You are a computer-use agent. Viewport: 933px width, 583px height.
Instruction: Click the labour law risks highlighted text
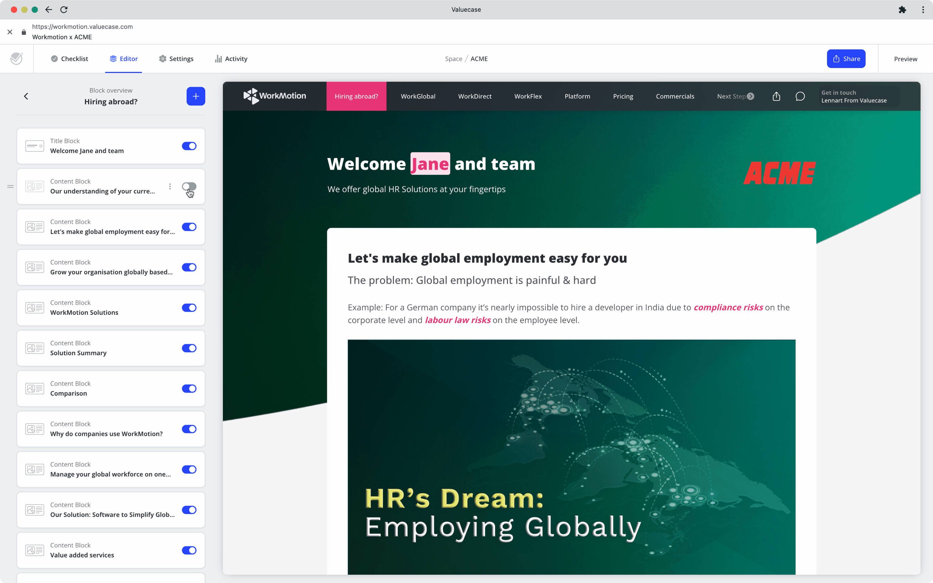pos(458,320)
